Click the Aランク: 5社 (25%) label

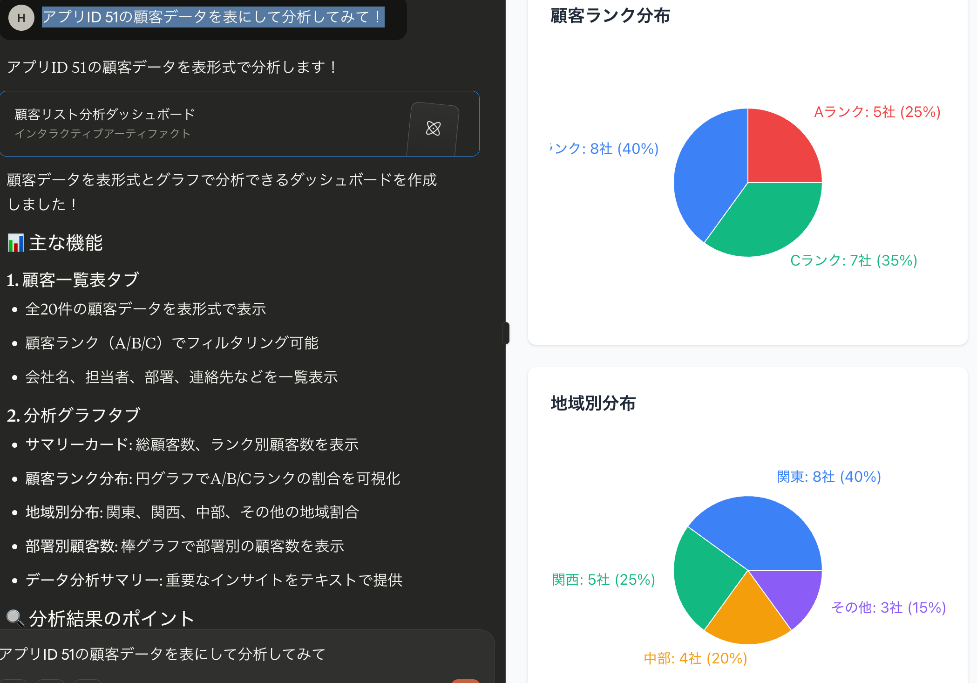click(x=877, y=112)
